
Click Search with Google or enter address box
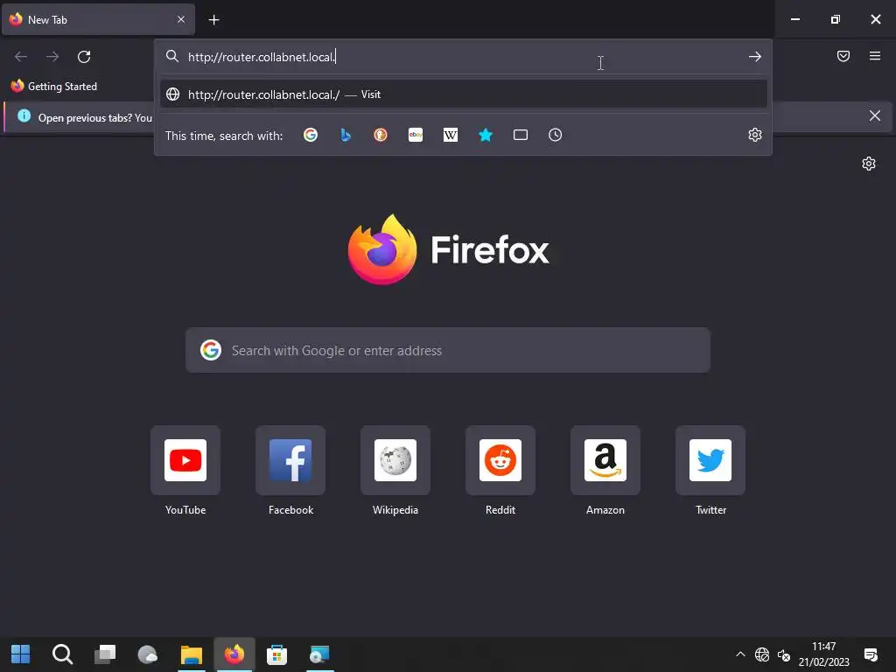[x=448, y=350]
